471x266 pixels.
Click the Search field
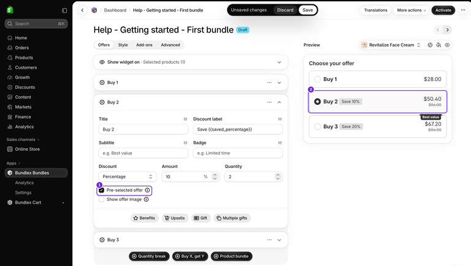pos(36,24)
